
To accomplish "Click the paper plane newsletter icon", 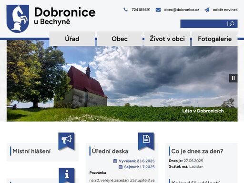I will point(207,10).
